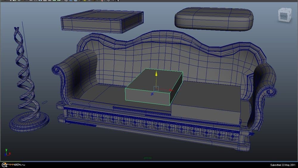298x168 pixels.
Task: Click the blue Z-axis manipulator handle
Action: click(x=152, y=94)
